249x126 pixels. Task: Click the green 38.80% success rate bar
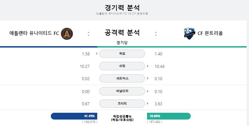pyautogui.click(x=169, y=116)
